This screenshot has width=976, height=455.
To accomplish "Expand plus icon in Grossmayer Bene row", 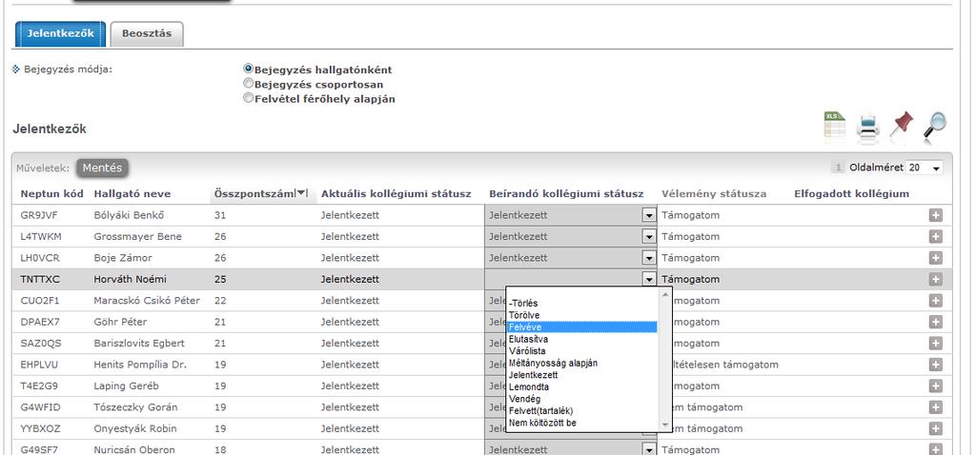I will (x=935, y=236).
